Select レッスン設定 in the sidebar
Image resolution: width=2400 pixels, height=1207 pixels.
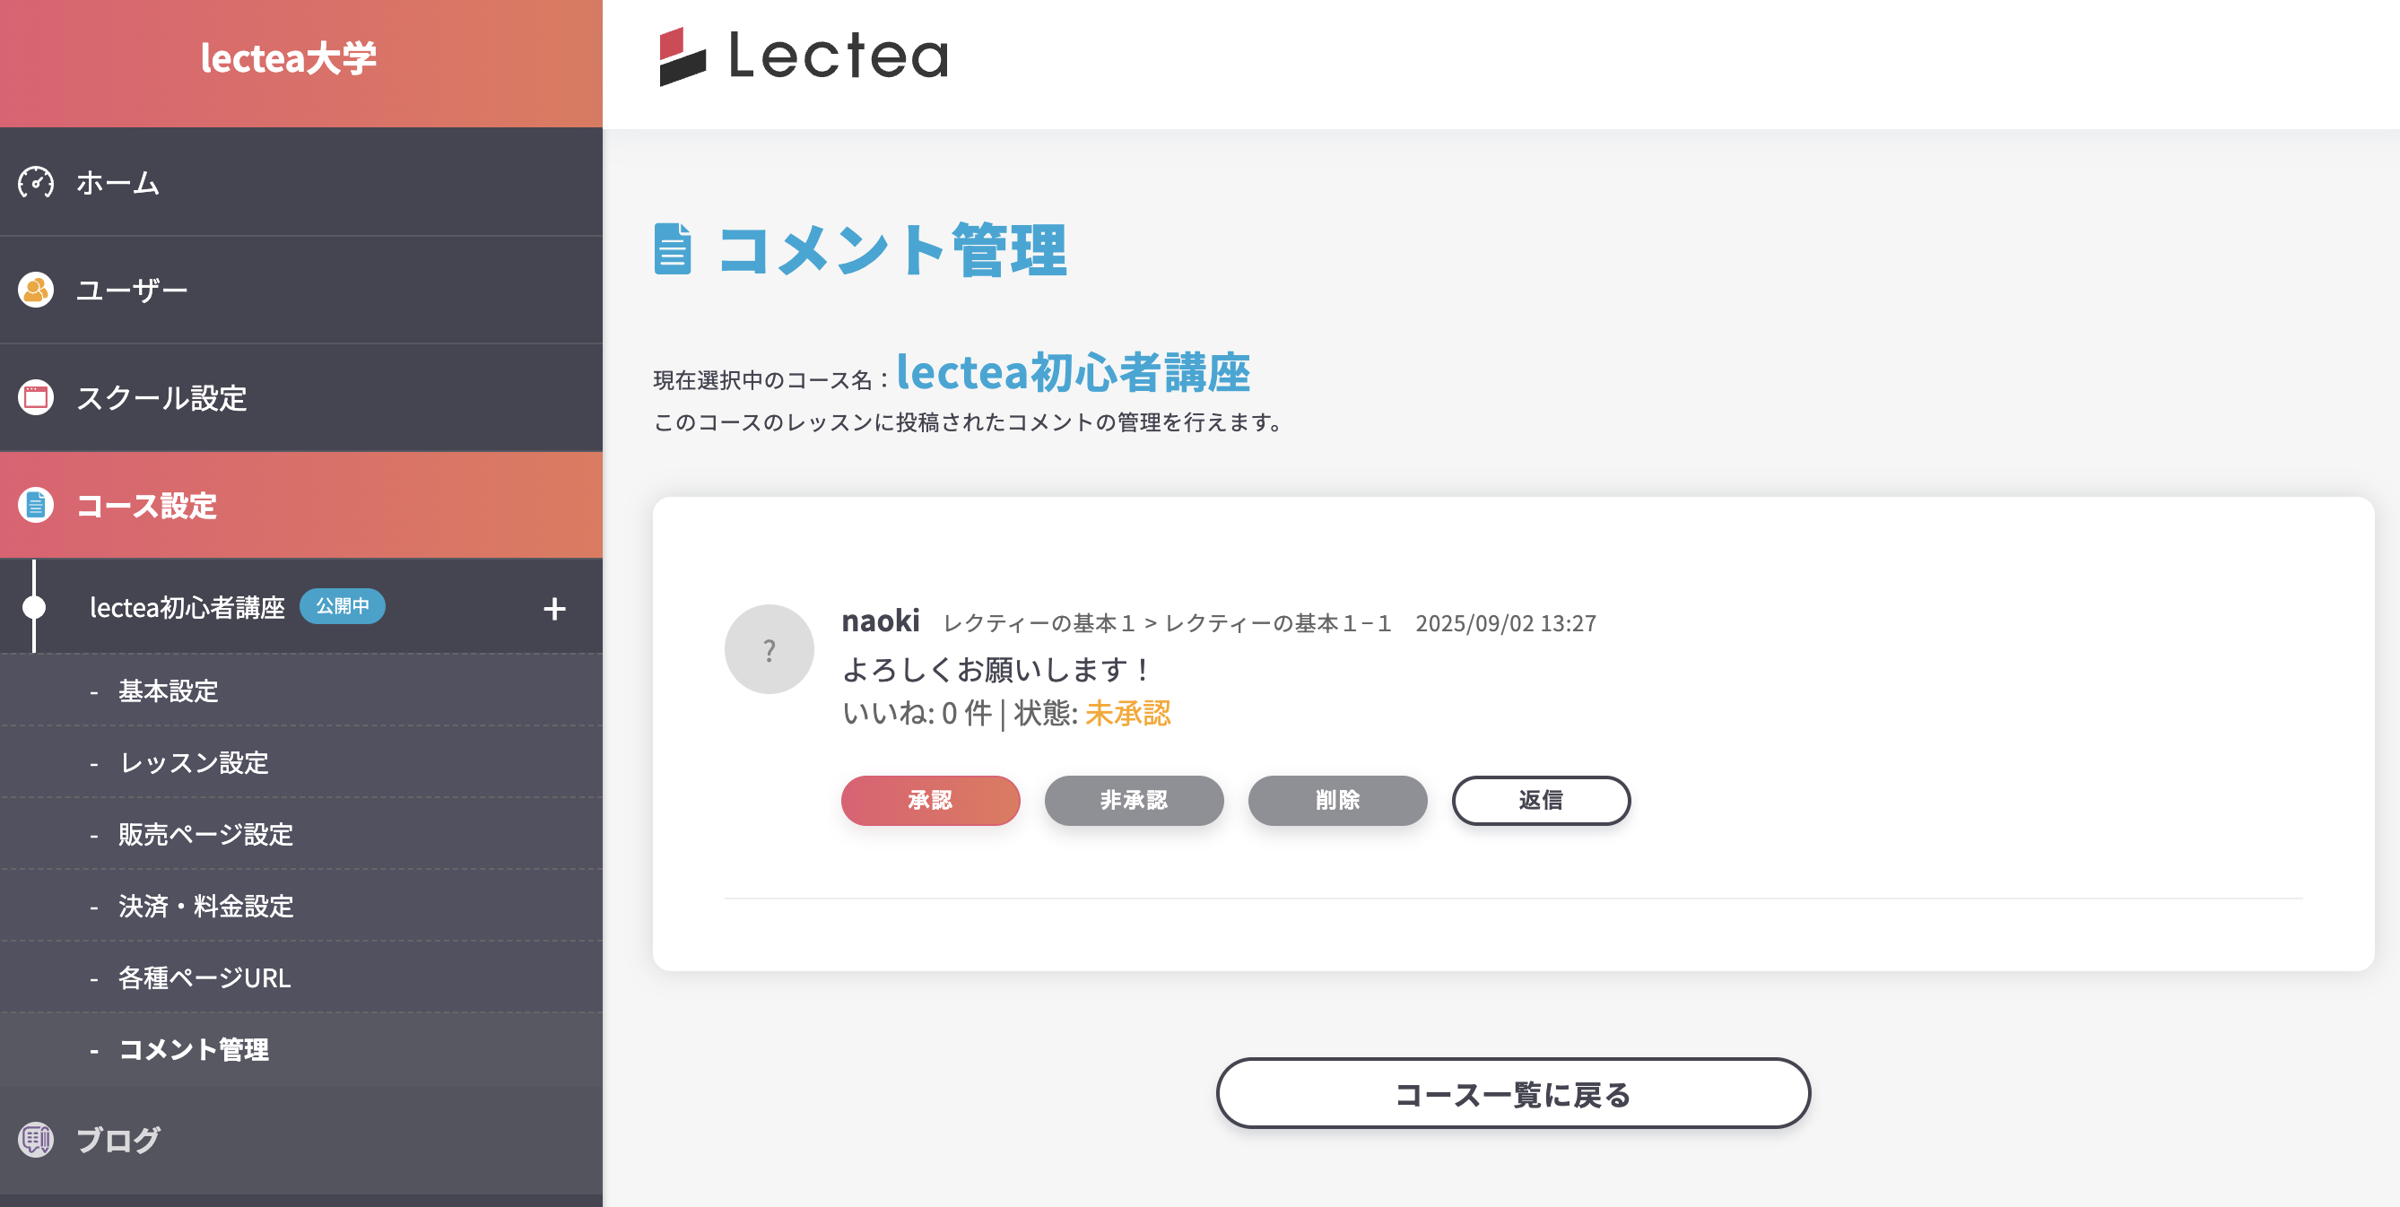pos(192,763)
